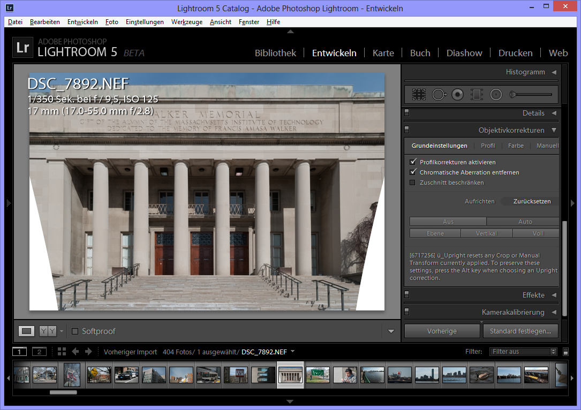The image size is (581, 410).
Task: Open the Werkzeuge menu
Action: [x=187, y=22]
